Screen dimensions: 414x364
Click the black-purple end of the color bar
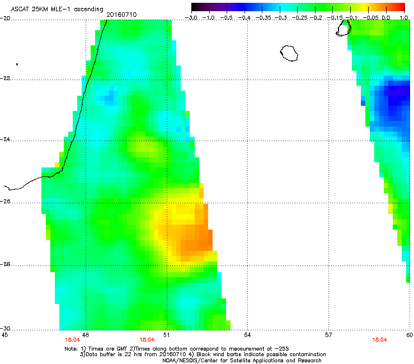point(197,7)
